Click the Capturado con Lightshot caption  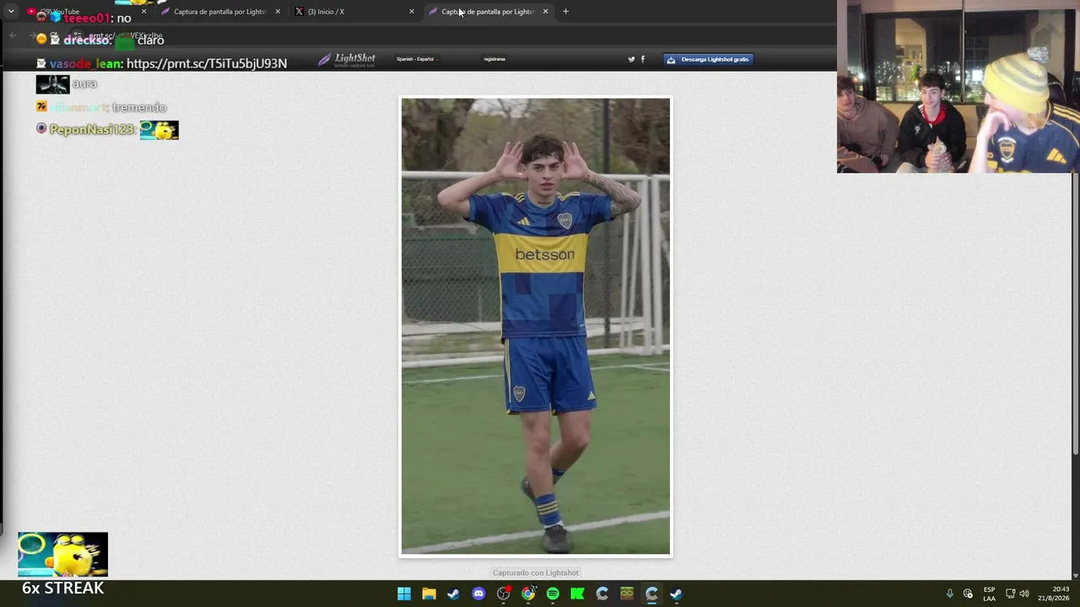(x=536, y=572)
